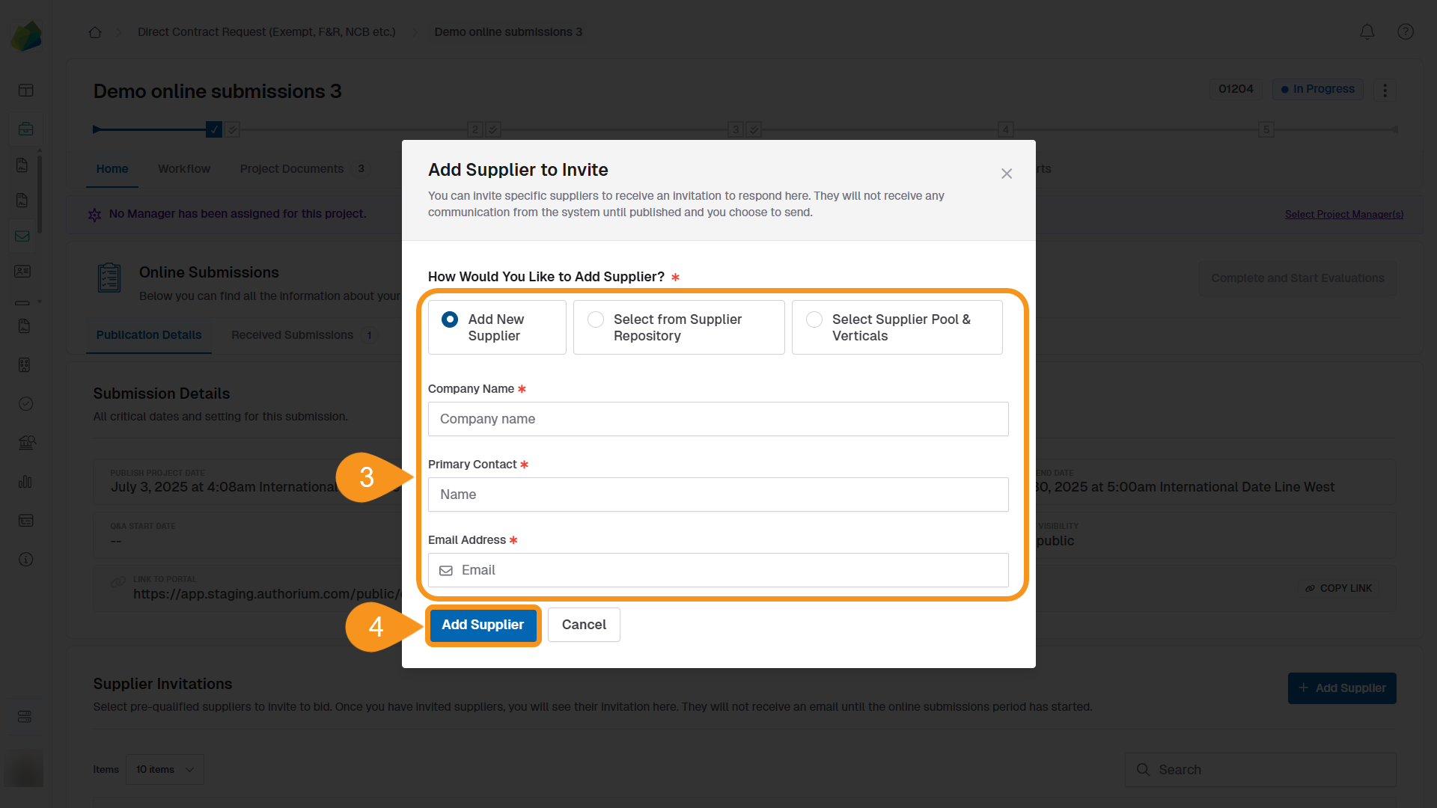Image resolution: width=1437 pixels, height=808 pixels.
Task: Open the three-dot project options menu
Action: click(x=1385, y=90)
